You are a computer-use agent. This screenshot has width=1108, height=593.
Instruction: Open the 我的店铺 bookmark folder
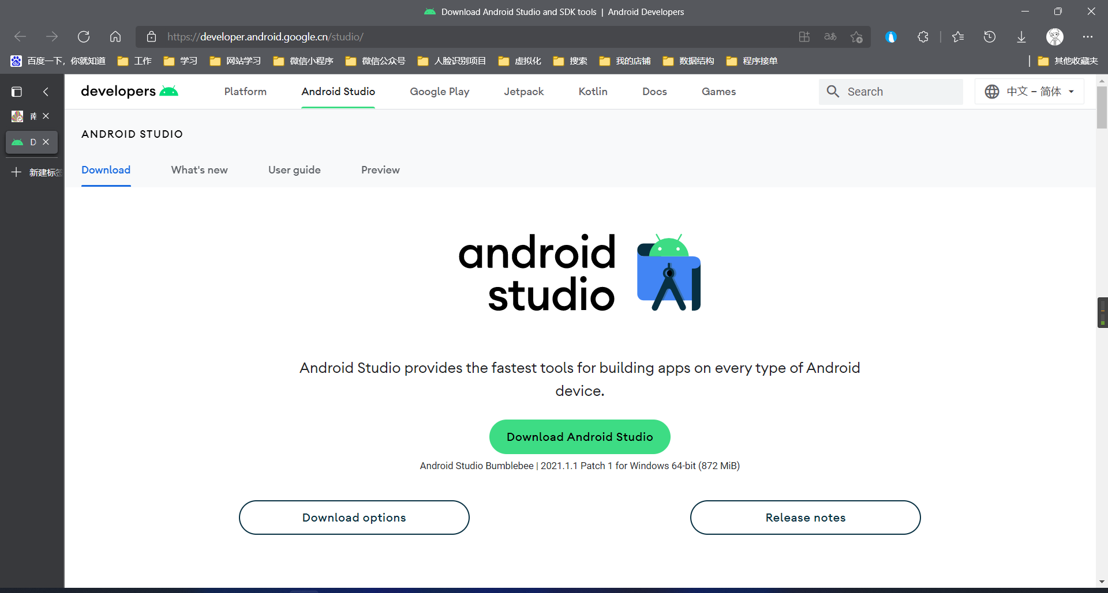(x=625, y=61)
